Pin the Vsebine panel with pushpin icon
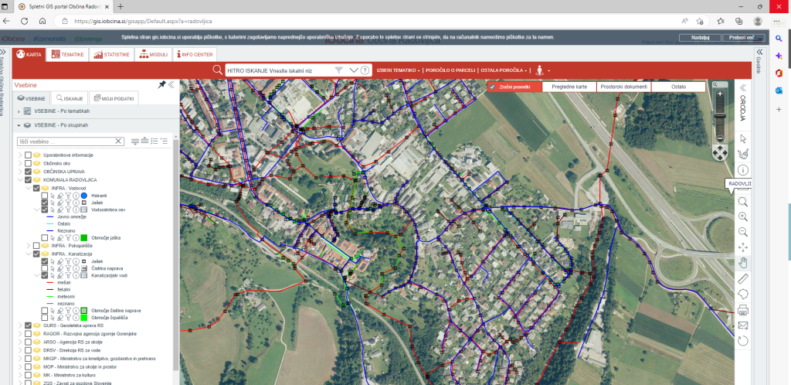791x385 pixels. click(x=161, y=84)
